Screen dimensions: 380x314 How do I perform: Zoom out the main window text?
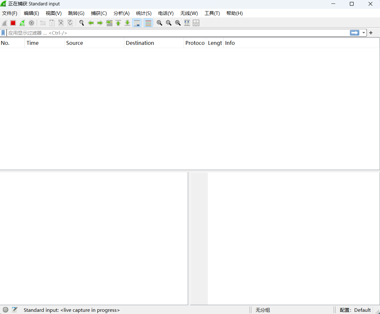pyautogui.click(x=169, y=23)
